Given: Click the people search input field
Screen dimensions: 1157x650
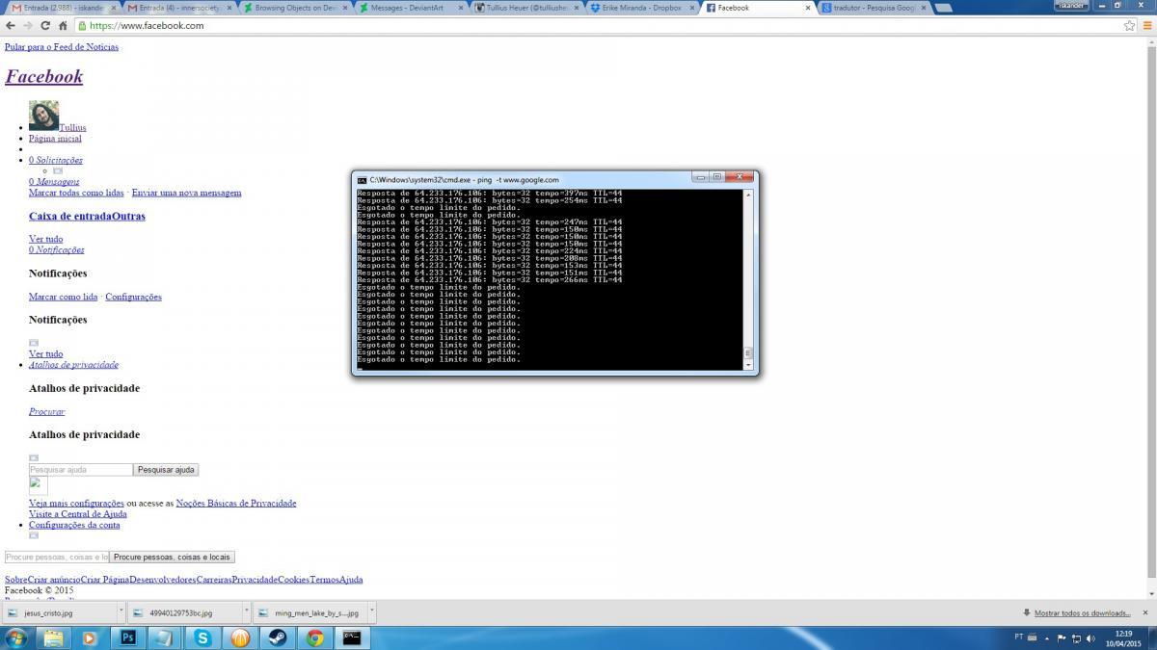Looking at the screenshot, I should point(57,558).
